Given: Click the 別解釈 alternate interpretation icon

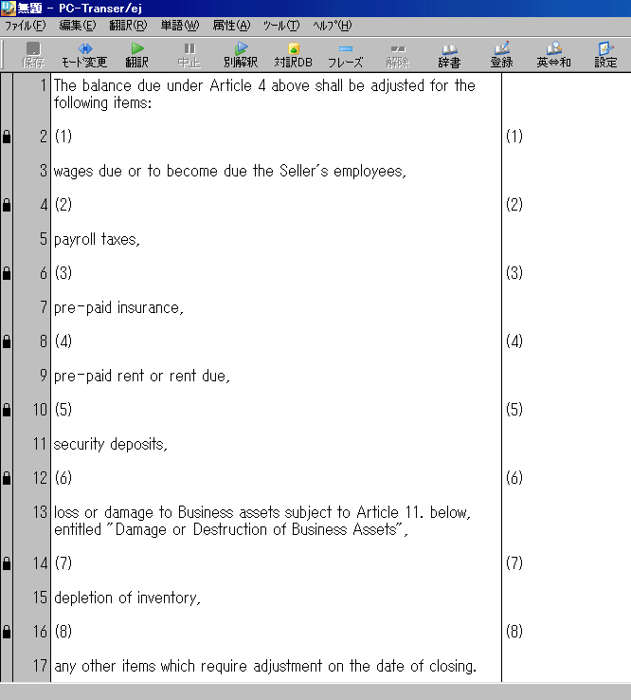Looking at the screenshot, I should click(241, 54).
